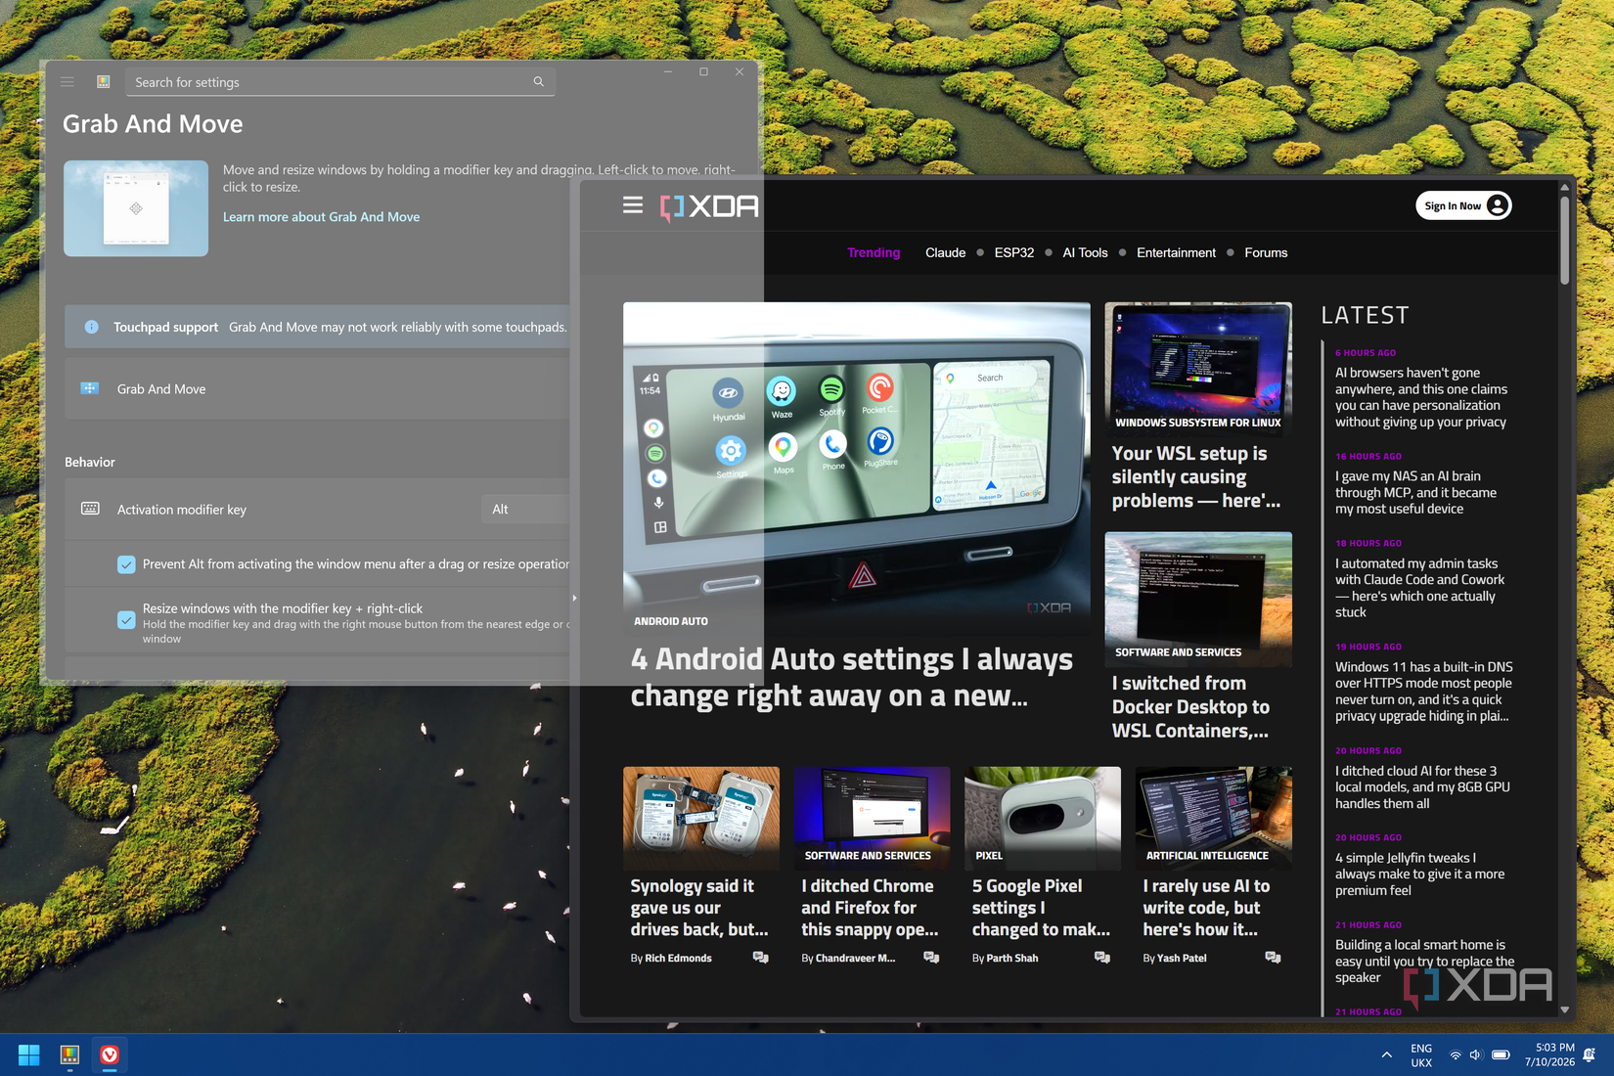Open the Synology hard drives thumbnail
This screenshot has height=1076, width=1614.
pos(701,818)
